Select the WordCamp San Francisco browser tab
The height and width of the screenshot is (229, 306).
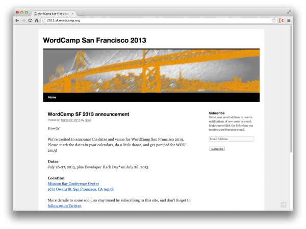coord(53,13)
